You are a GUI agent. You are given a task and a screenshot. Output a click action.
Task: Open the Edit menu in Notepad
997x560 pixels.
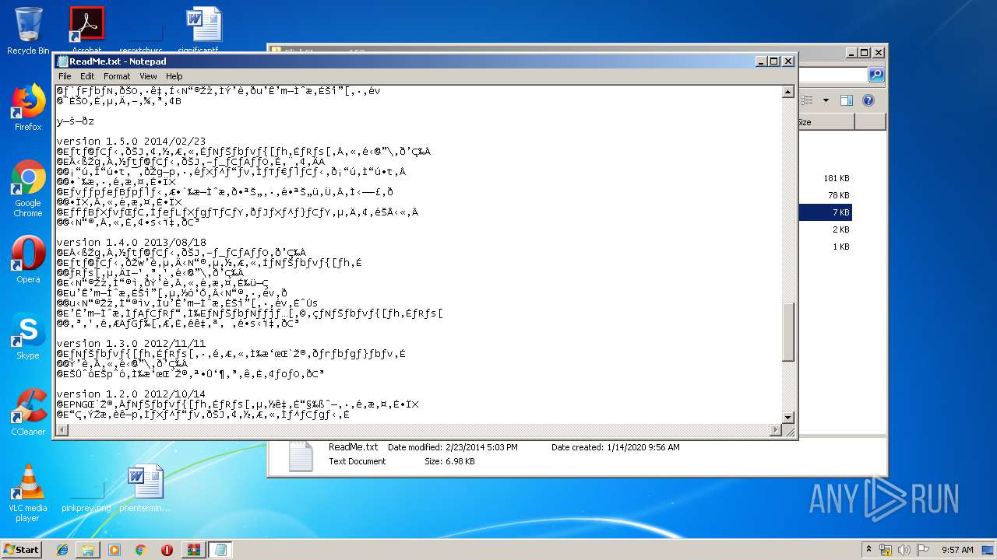click(87, 76)
